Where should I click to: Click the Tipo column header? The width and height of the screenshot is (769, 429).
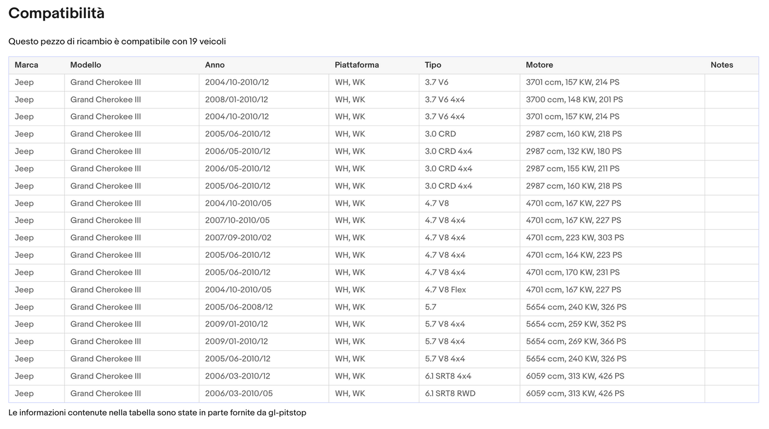[433, 65]
